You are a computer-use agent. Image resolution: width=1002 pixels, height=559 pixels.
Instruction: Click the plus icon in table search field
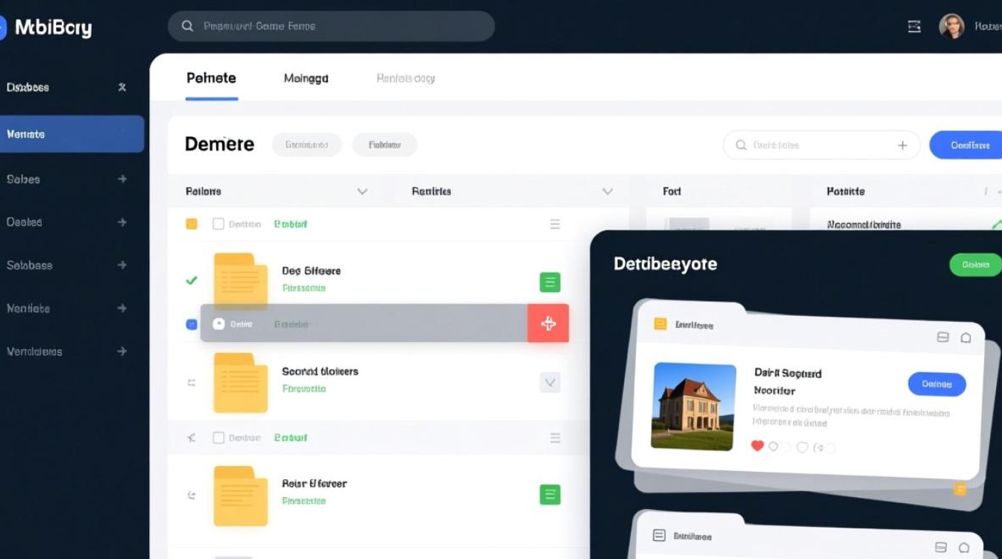[902, 145]
